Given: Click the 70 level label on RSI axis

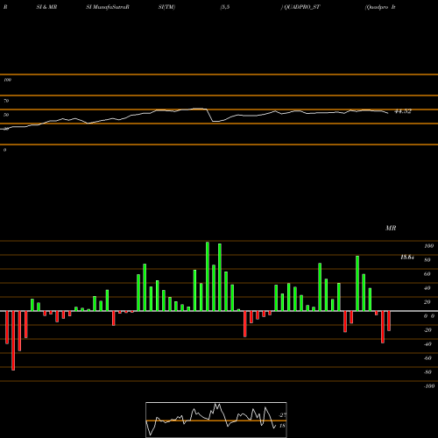Looking at the screenshot, I should tap(6, 101).
